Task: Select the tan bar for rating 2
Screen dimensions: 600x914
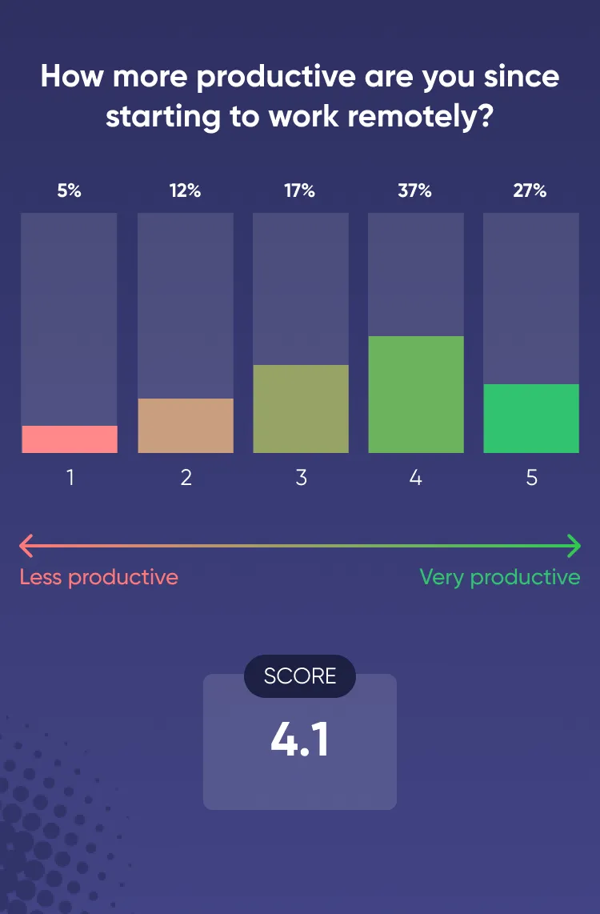Action: click(186, 426)
